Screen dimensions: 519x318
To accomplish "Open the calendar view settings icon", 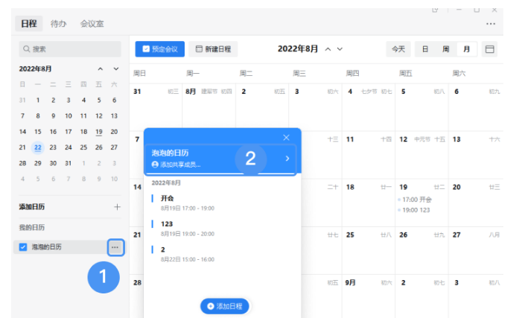I will click(x=489, y=49).
